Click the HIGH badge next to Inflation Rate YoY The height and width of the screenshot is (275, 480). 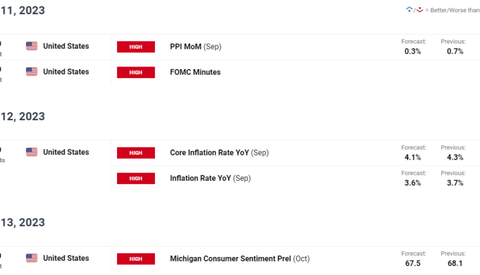pyautogui.click(x=136, y=178)
